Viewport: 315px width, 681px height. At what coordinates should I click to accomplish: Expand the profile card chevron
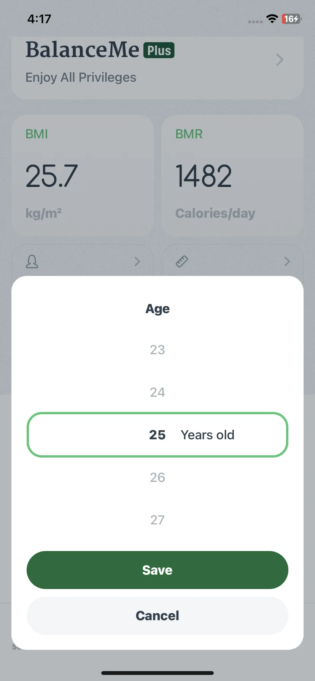[x=137, y=261]
